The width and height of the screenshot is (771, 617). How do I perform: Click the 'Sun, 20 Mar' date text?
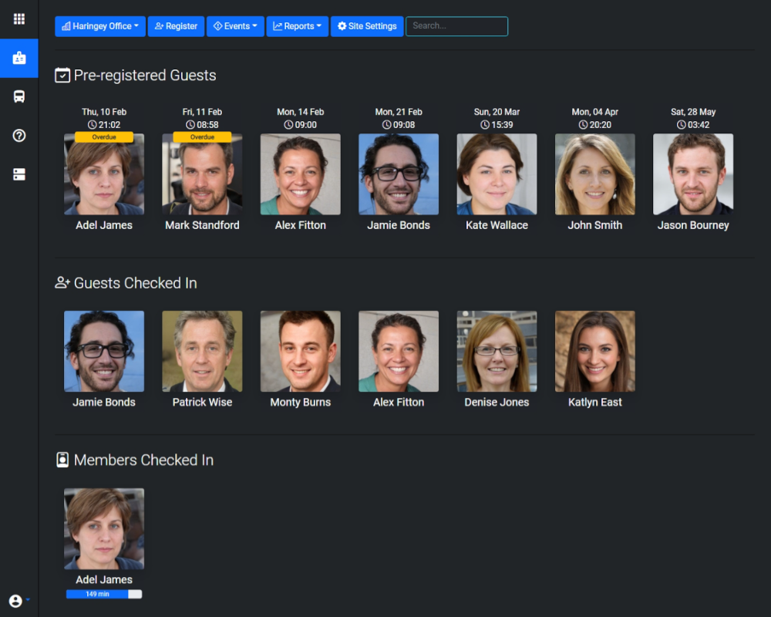(497, 112)
